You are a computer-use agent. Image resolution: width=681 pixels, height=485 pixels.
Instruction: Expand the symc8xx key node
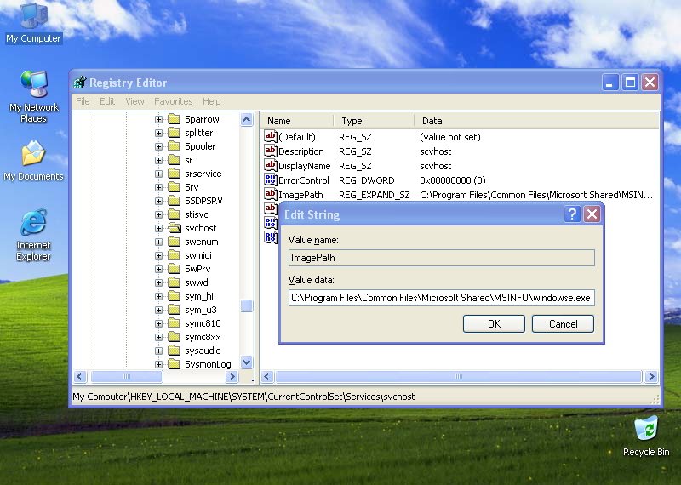tap(158, 337)
